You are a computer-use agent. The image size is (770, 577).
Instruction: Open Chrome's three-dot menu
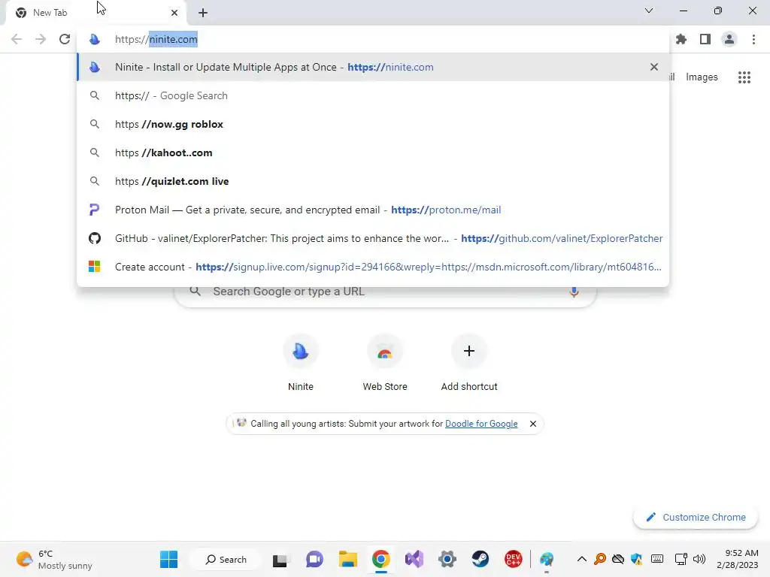[x=753, y=39]
